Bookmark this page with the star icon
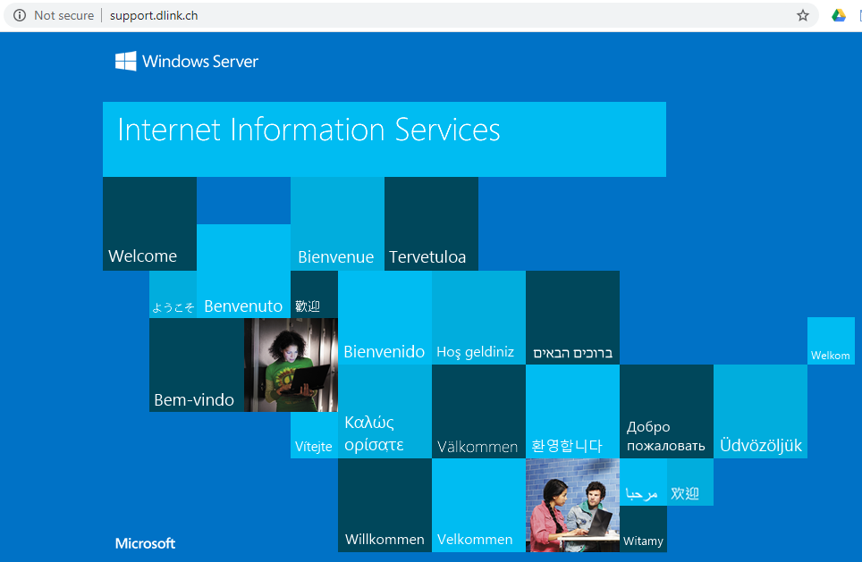The width and height of the screenshot is (862, 562). click(x=802, y=15)
